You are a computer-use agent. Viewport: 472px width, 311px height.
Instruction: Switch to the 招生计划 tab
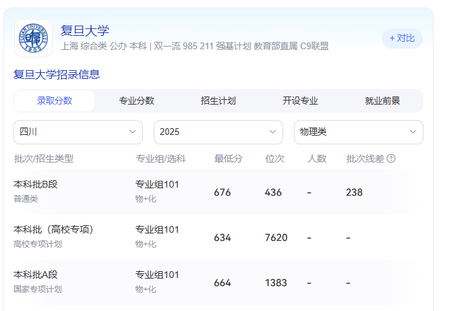pyautogui.click(x=218, y=101)
